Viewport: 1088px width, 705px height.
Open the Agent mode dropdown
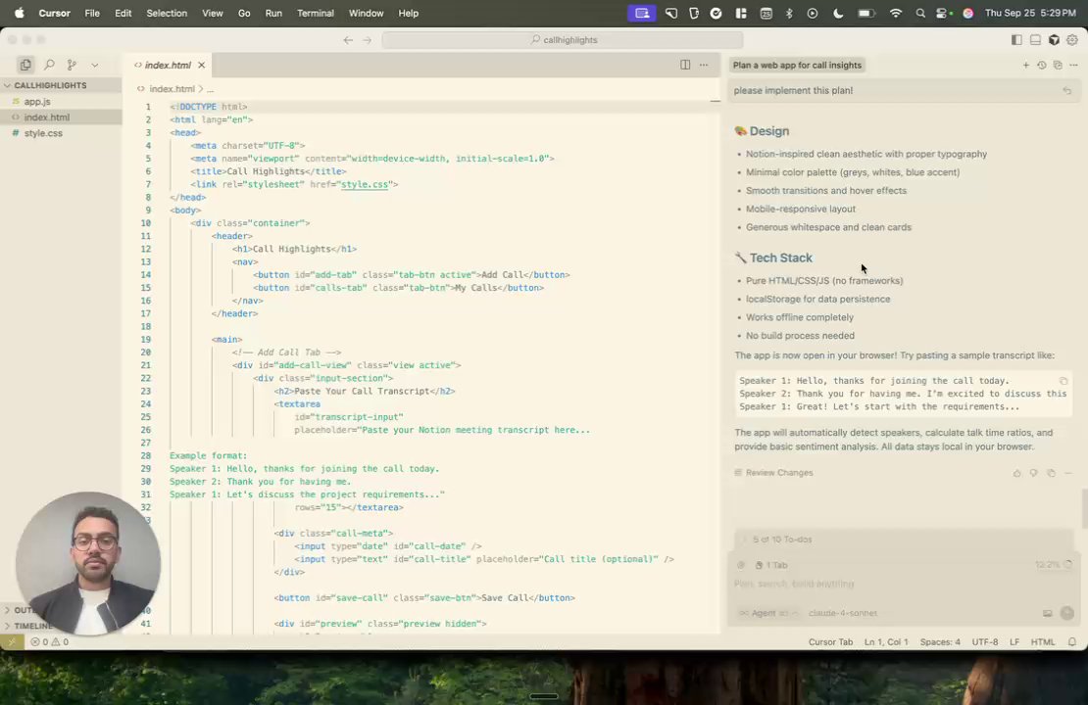point(768,613)
